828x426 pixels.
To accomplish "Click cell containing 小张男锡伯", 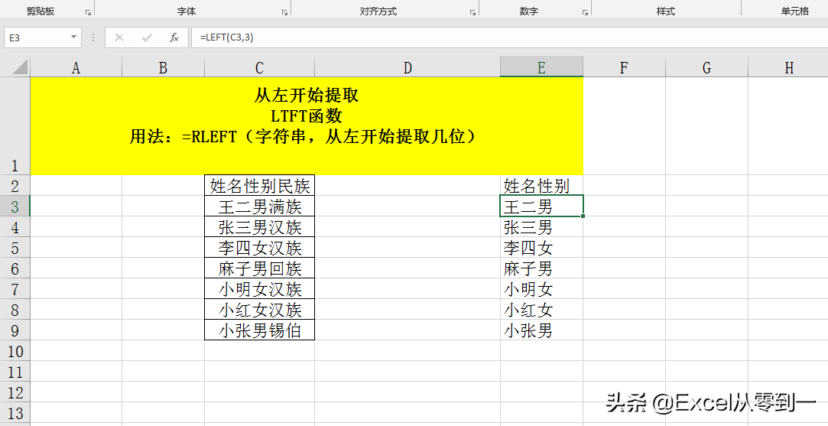I will coord(259,330).
